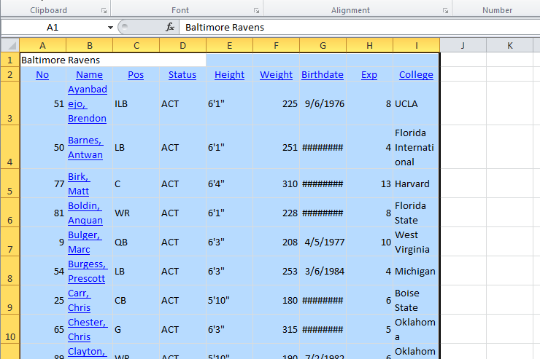Open the No column link
Image resolution: width=540 pixels, height=359 pixels.
[42, 75]
